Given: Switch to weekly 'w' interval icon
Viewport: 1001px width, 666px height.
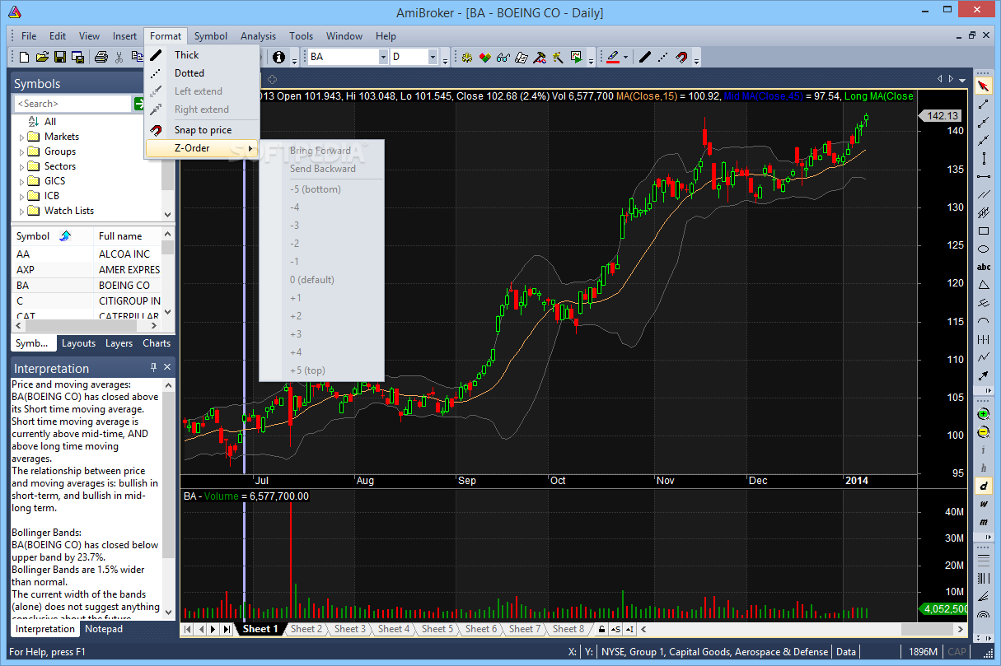Looking at the screenshot, I should tap(983, 504).
